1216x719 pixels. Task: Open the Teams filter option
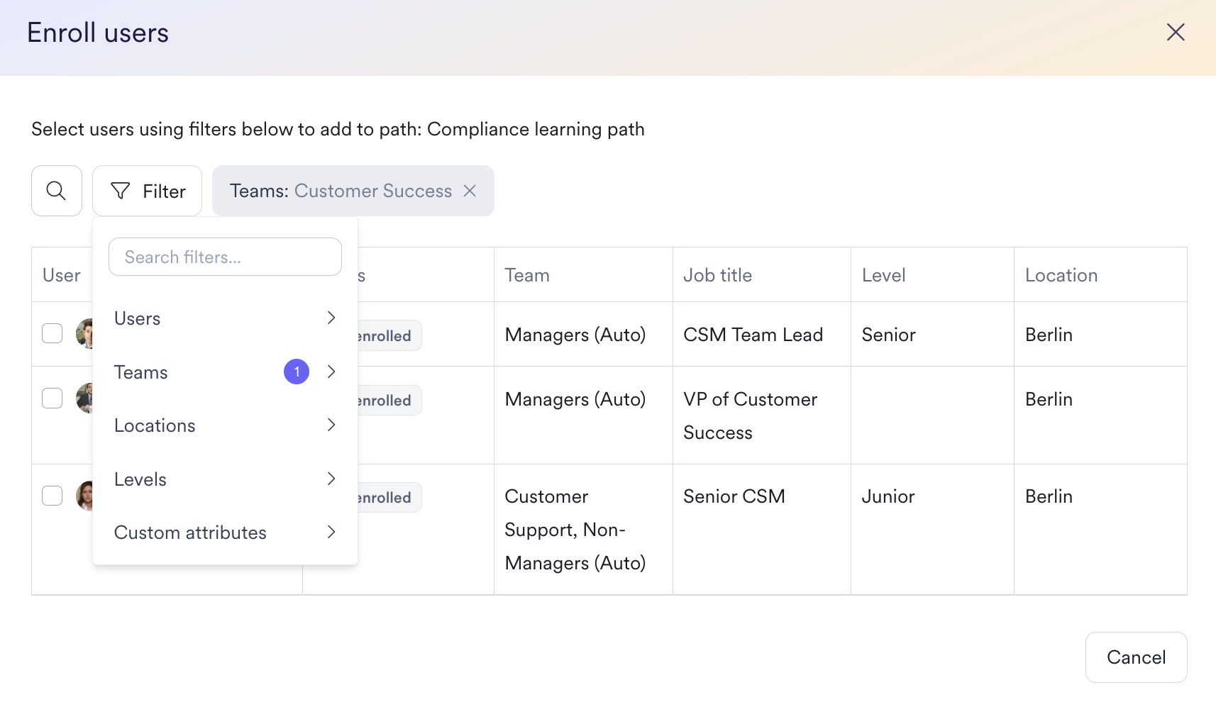(142, 372)
